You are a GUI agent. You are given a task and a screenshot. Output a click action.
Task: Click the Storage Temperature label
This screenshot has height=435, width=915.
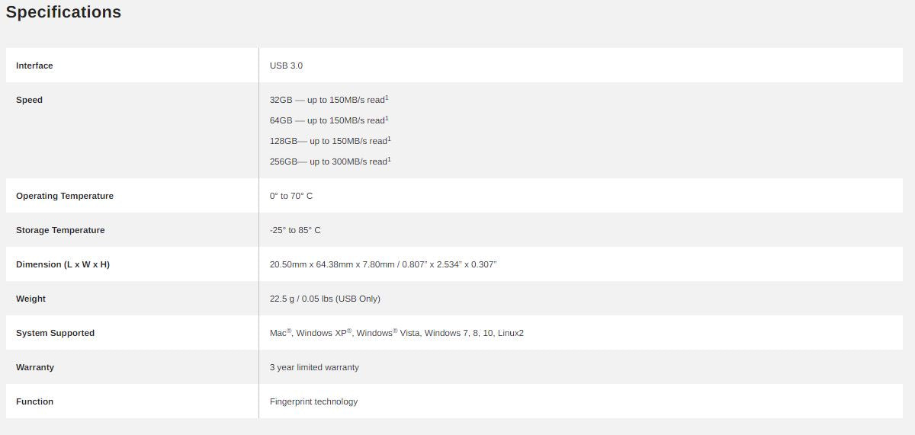60,230
